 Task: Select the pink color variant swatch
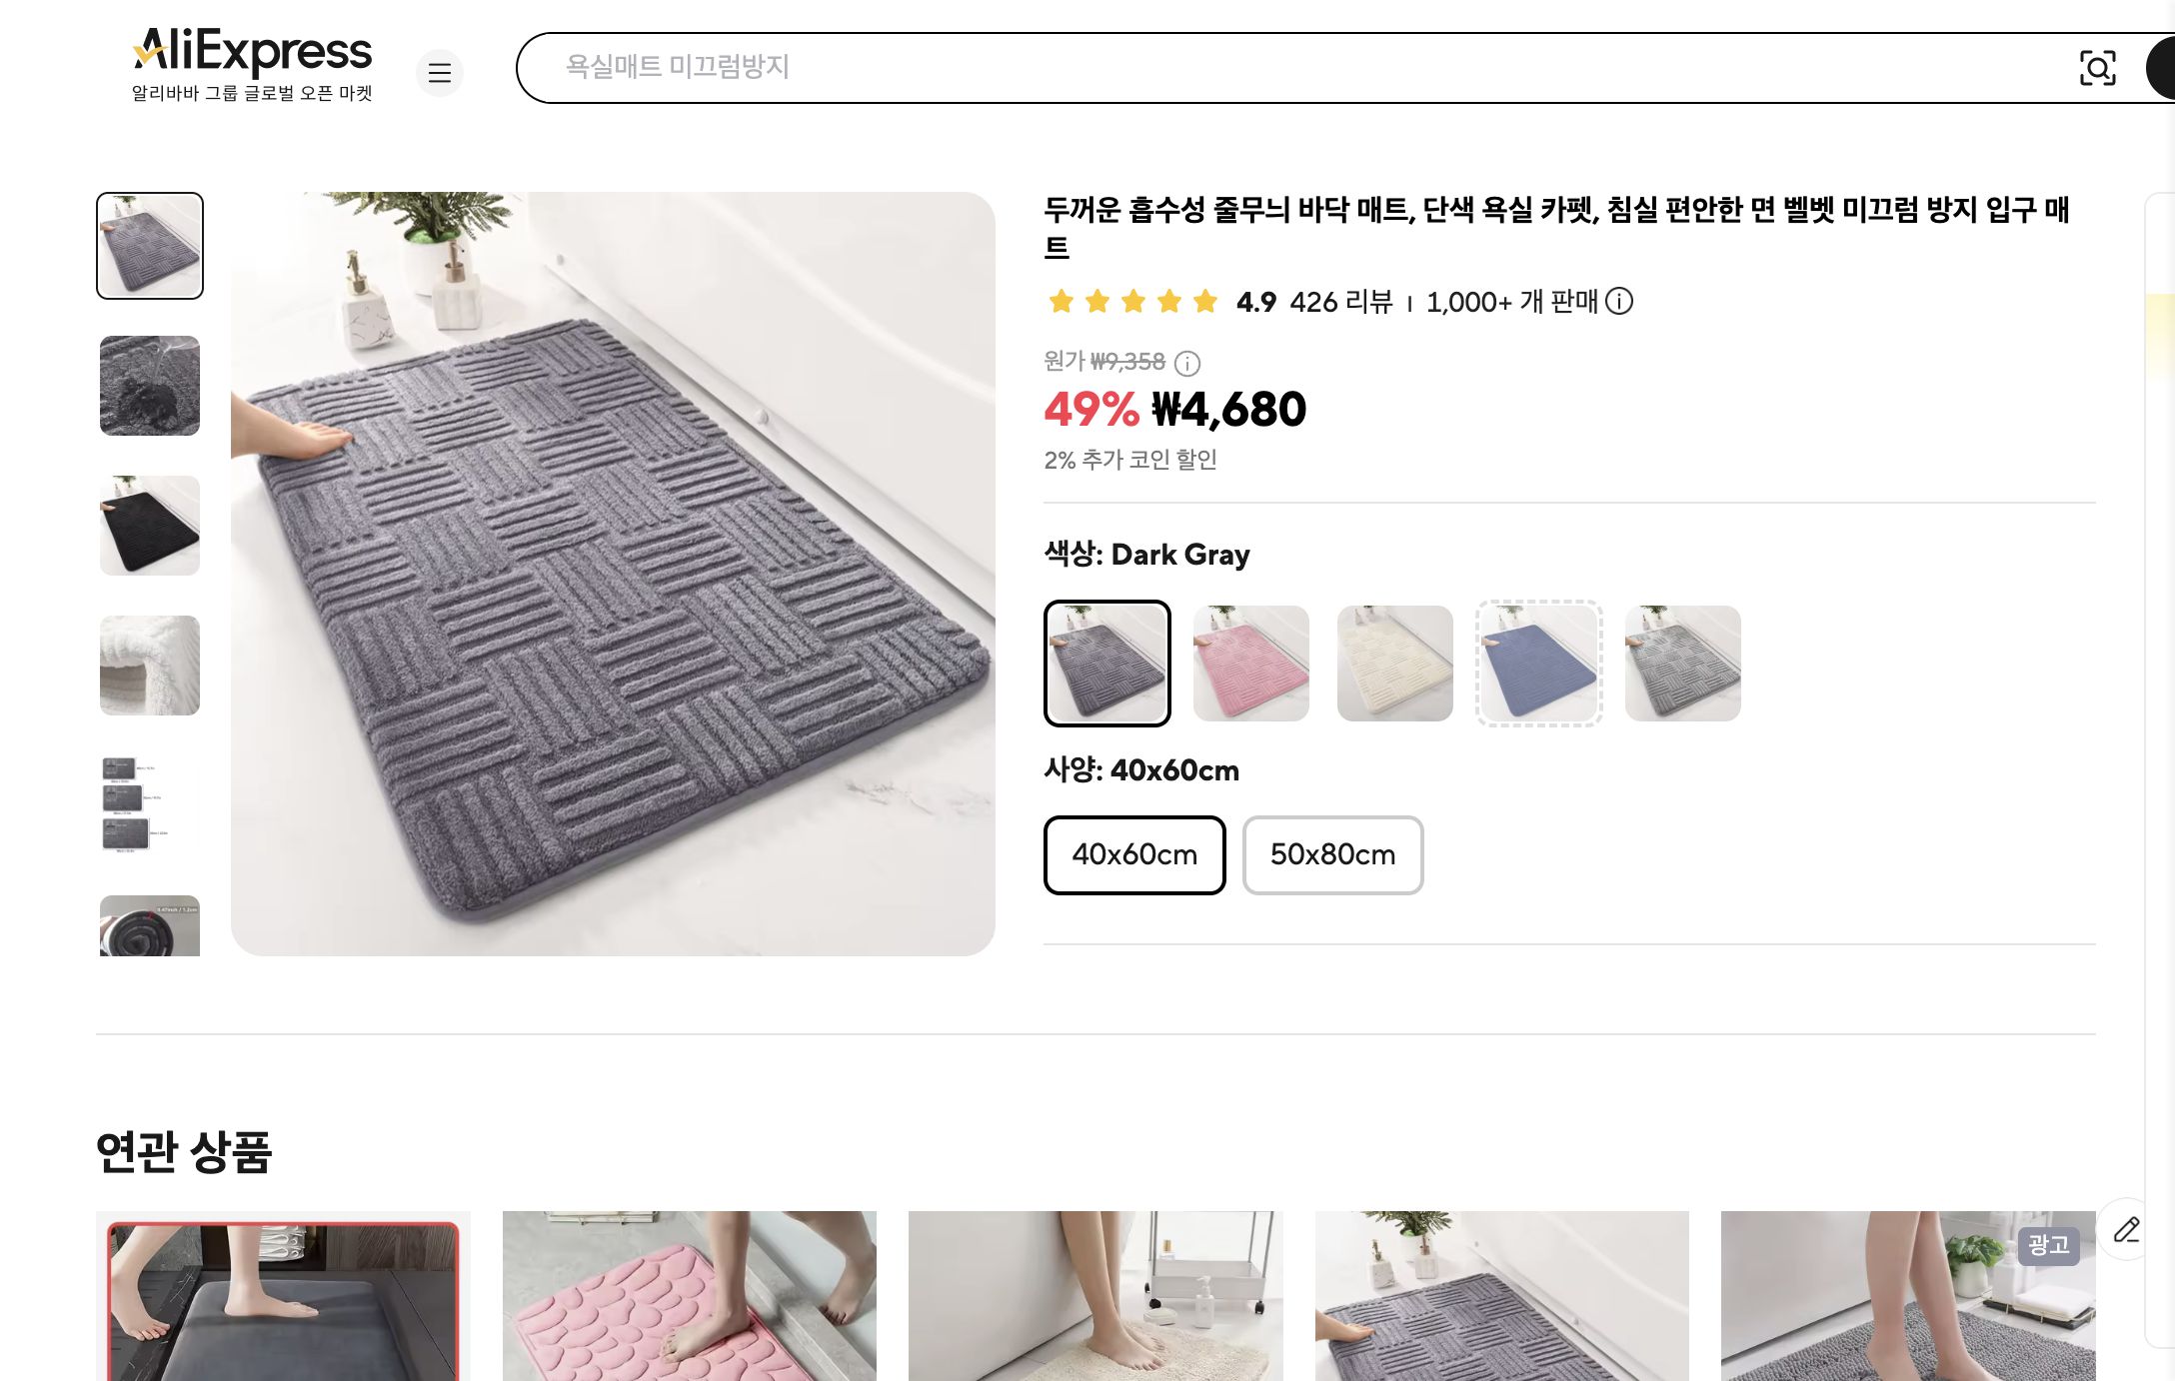tap(1251, 663)
